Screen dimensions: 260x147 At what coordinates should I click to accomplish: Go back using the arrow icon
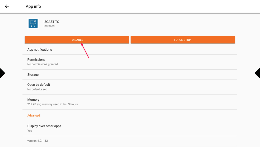7,6
